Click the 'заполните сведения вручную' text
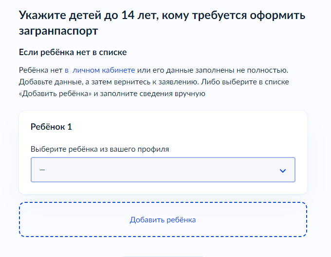This screenshot has width=331, height=257. (x=153, y=94)
